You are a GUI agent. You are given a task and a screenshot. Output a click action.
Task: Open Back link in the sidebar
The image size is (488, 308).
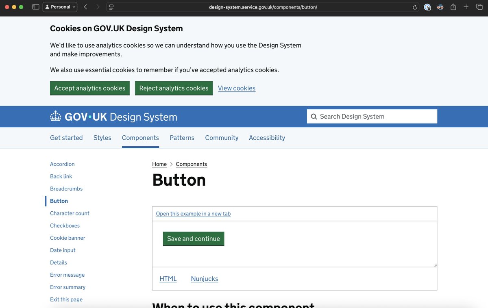(x=61, y=176)
